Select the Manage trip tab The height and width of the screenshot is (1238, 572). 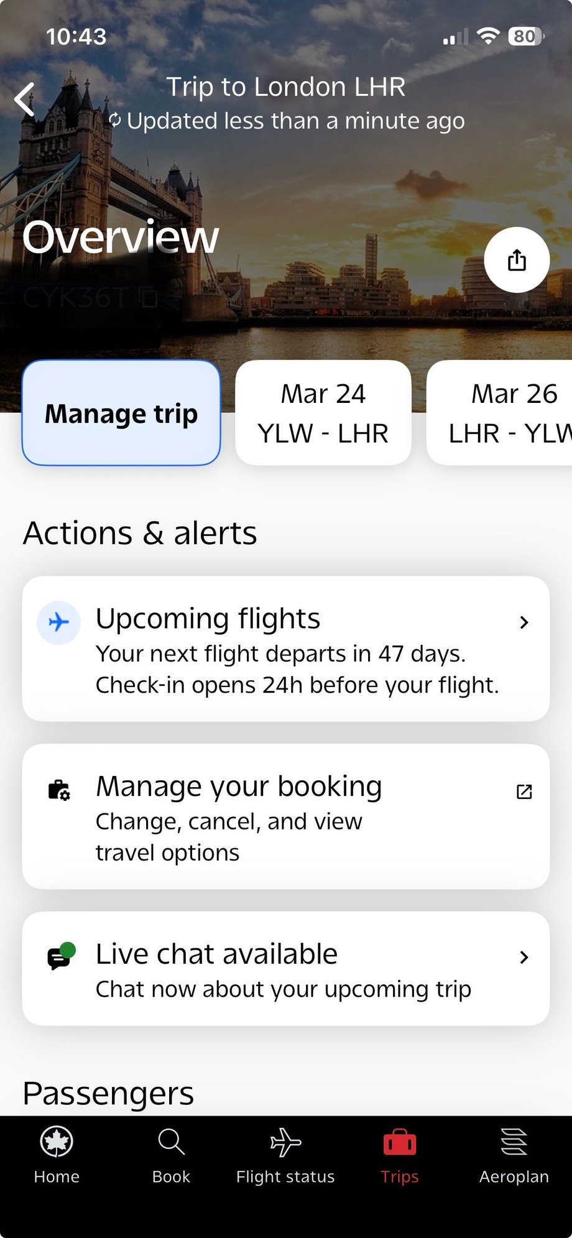(x=121, y=413)
